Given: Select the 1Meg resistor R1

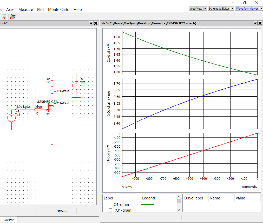Looking at the screenshot, I should click(x=38, y=109).
